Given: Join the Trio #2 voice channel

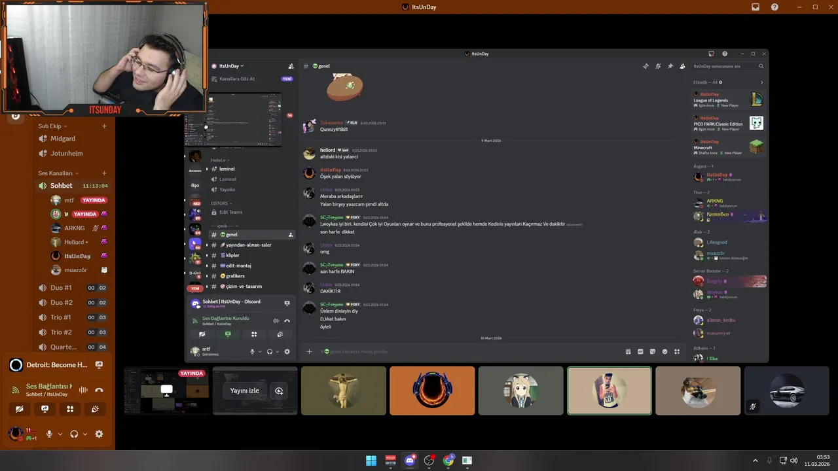Looking at the screenshot, I should [61, 332].
